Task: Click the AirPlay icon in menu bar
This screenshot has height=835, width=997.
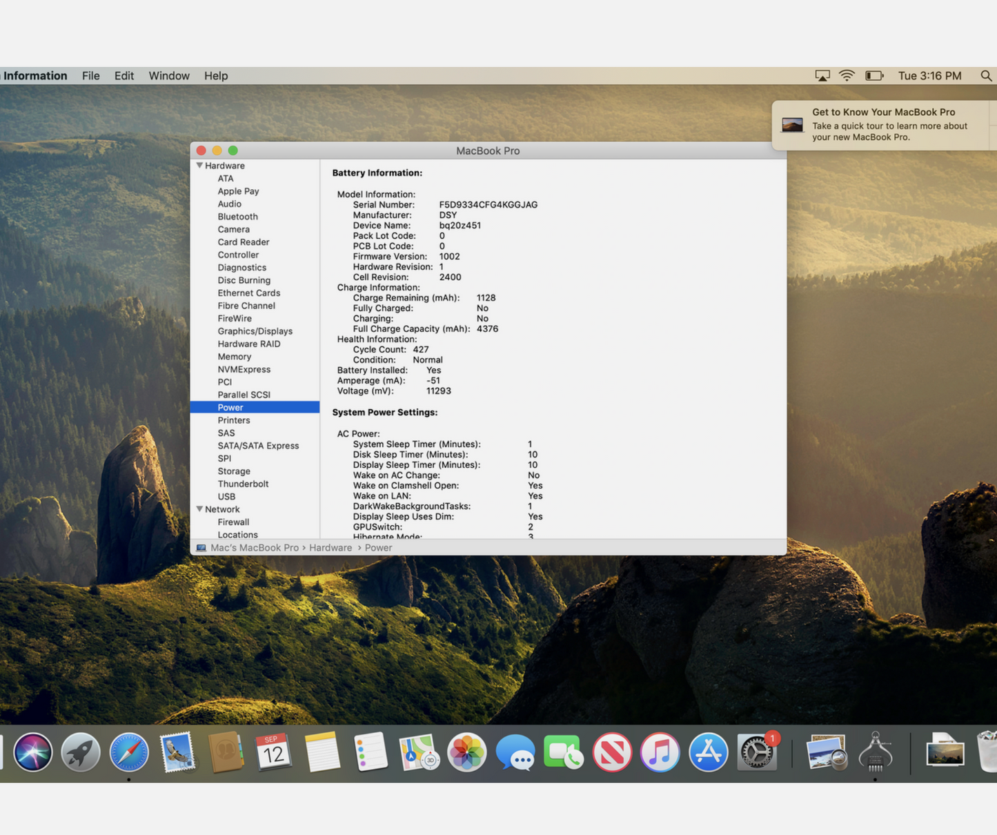Action: (x=822, y=76)
